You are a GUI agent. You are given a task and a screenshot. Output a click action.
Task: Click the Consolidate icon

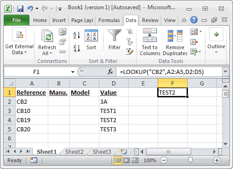click(194, 42)
